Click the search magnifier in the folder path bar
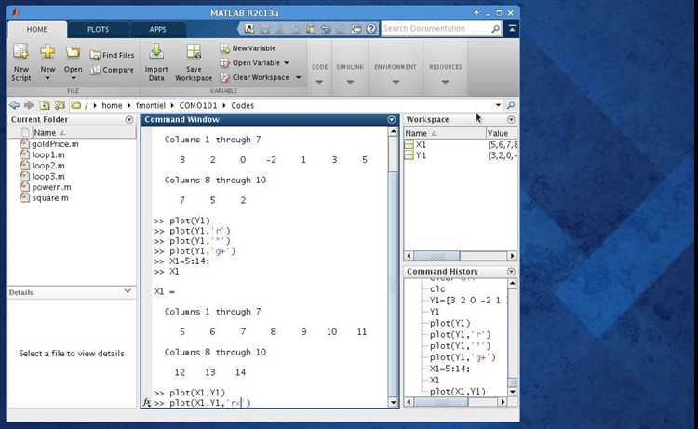Viewport: 698px width, 429px height. tap(511, 105)
